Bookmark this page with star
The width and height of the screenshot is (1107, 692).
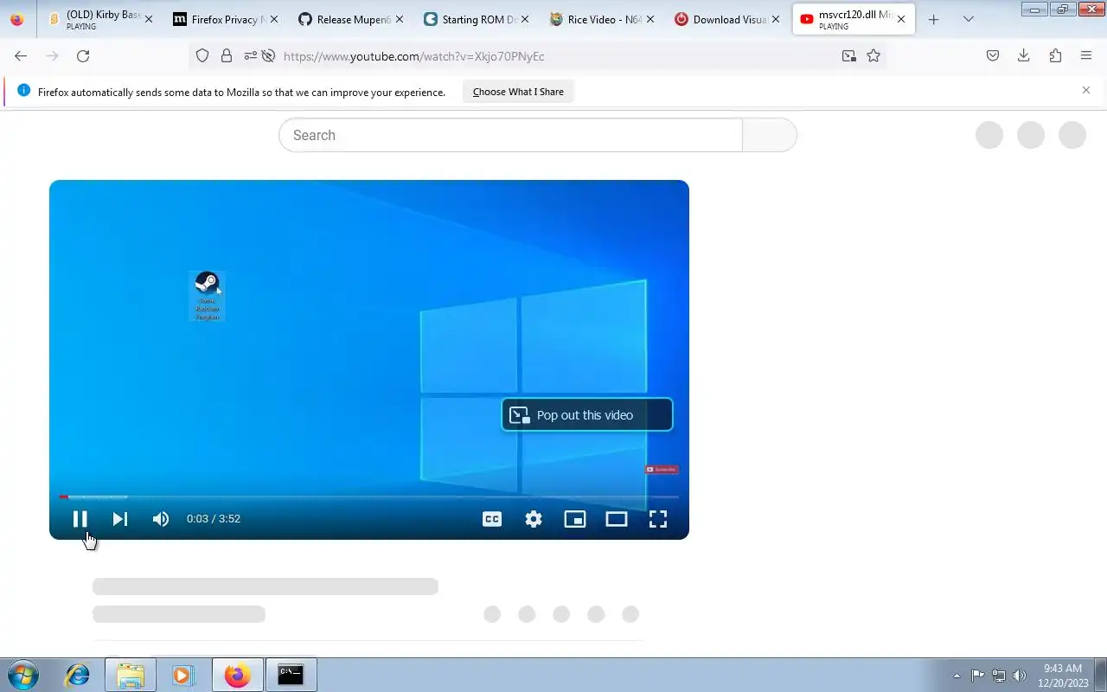(873, 55)
